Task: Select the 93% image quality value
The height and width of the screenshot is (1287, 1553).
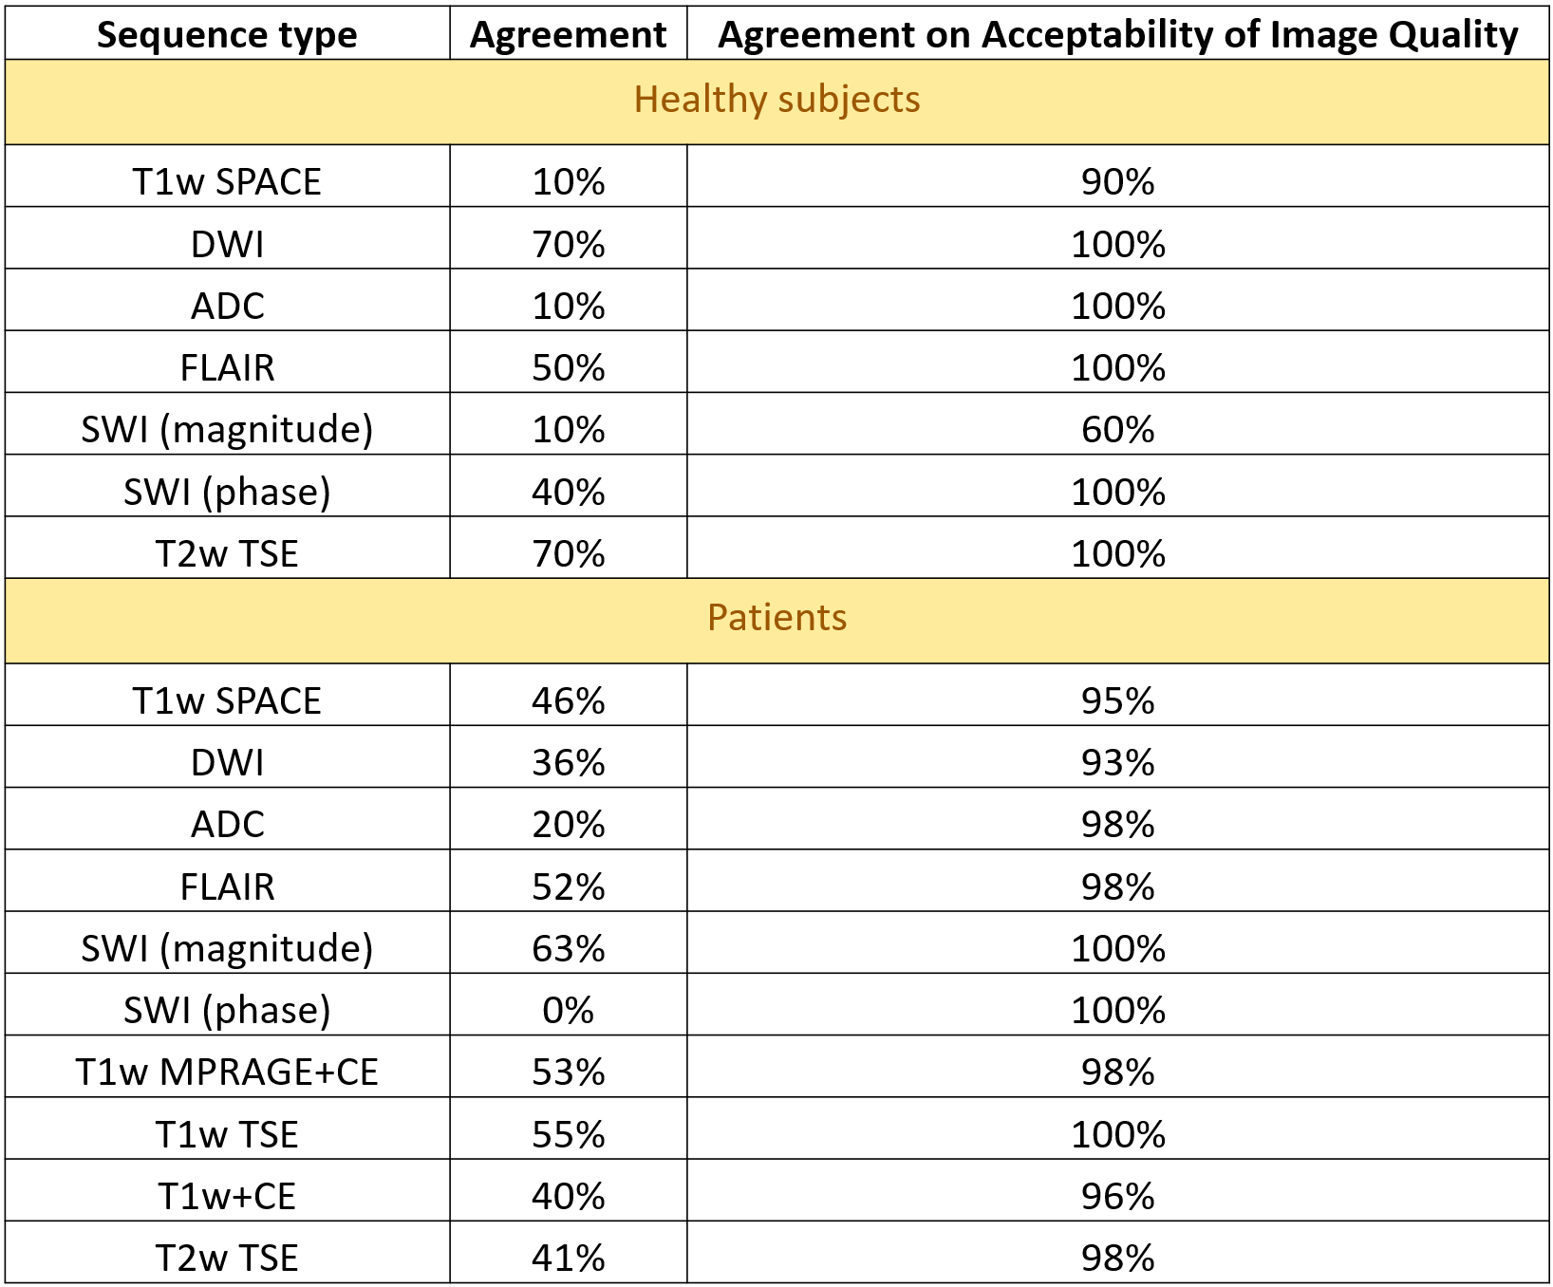Action: 1117,762
